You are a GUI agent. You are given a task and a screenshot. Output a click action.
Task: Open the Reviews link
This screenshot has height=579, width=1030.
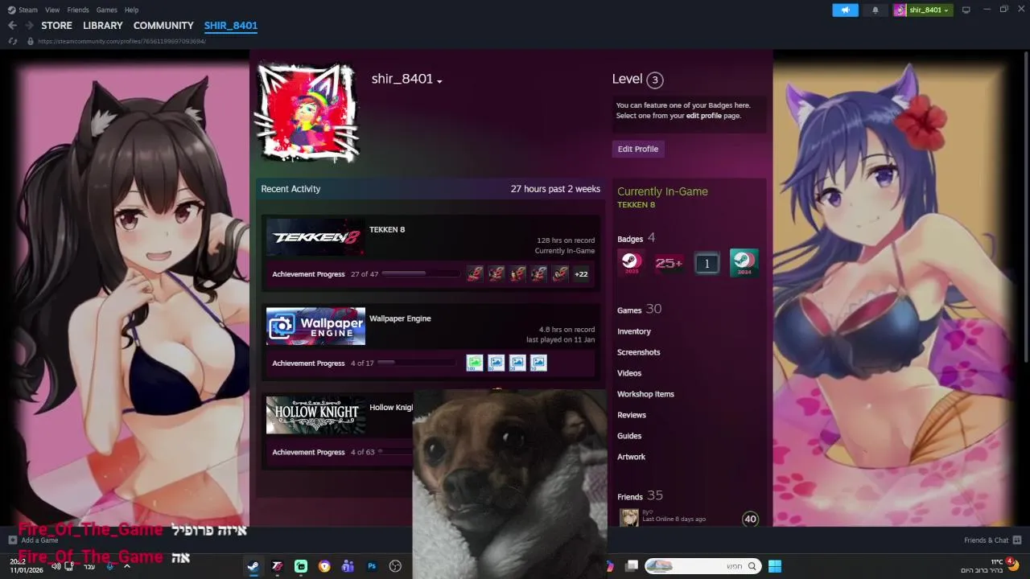pyautogui.click(x=632, y=415)
